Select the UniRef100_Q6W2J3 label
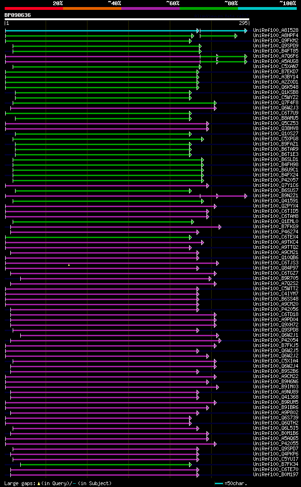This screenshot has height=487, width=301. 276,108
